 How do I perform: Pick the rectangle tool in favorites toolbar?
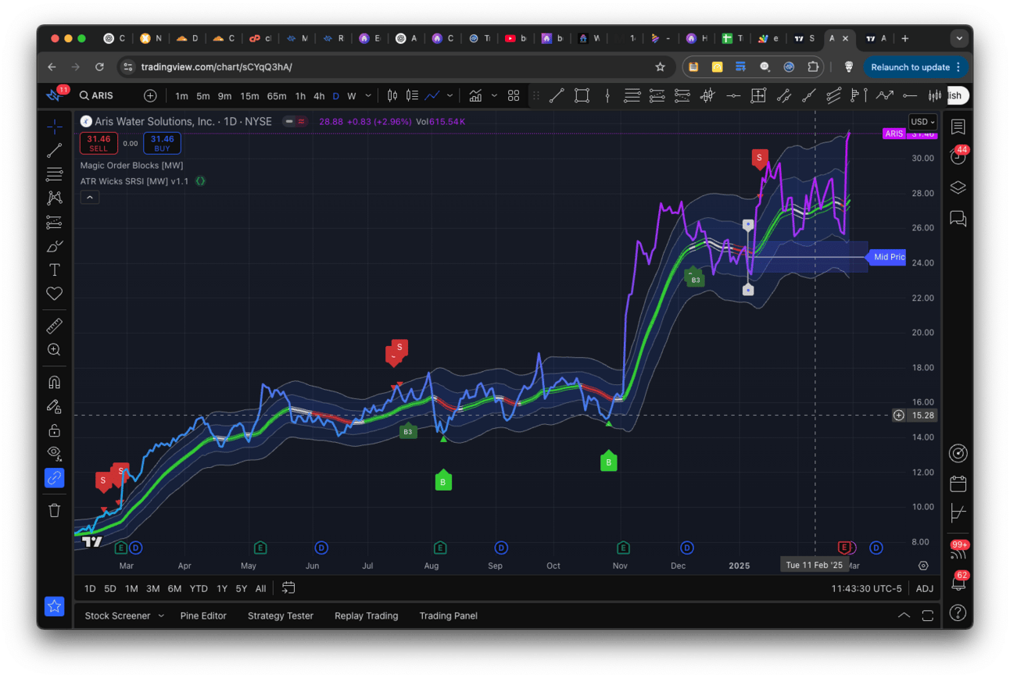582,96
